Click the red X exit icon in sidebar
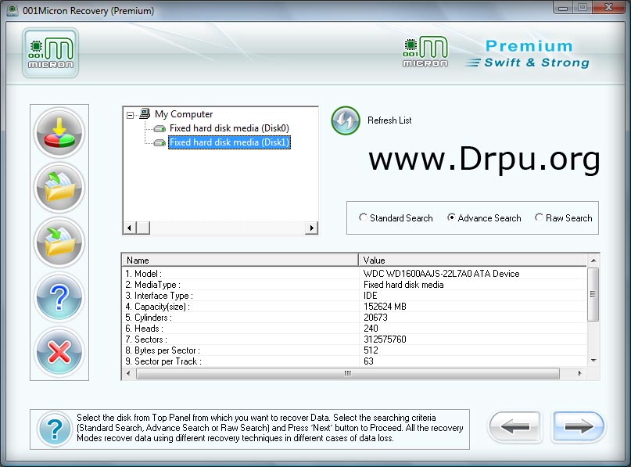The height and width of the screenshot is (467, 631). [59, 353]
